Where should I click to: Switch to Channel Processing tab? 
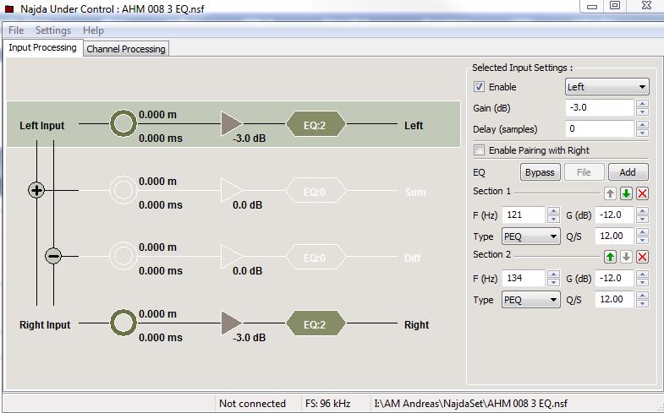point(126,49)
